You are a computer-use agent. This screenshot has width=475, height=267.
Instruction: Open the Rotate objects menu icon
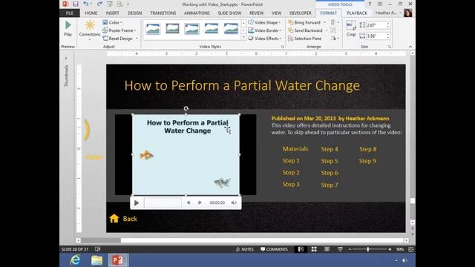334,39
